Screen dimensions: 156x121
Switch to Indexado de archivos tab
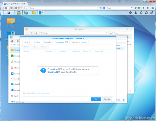coord(79,42)
